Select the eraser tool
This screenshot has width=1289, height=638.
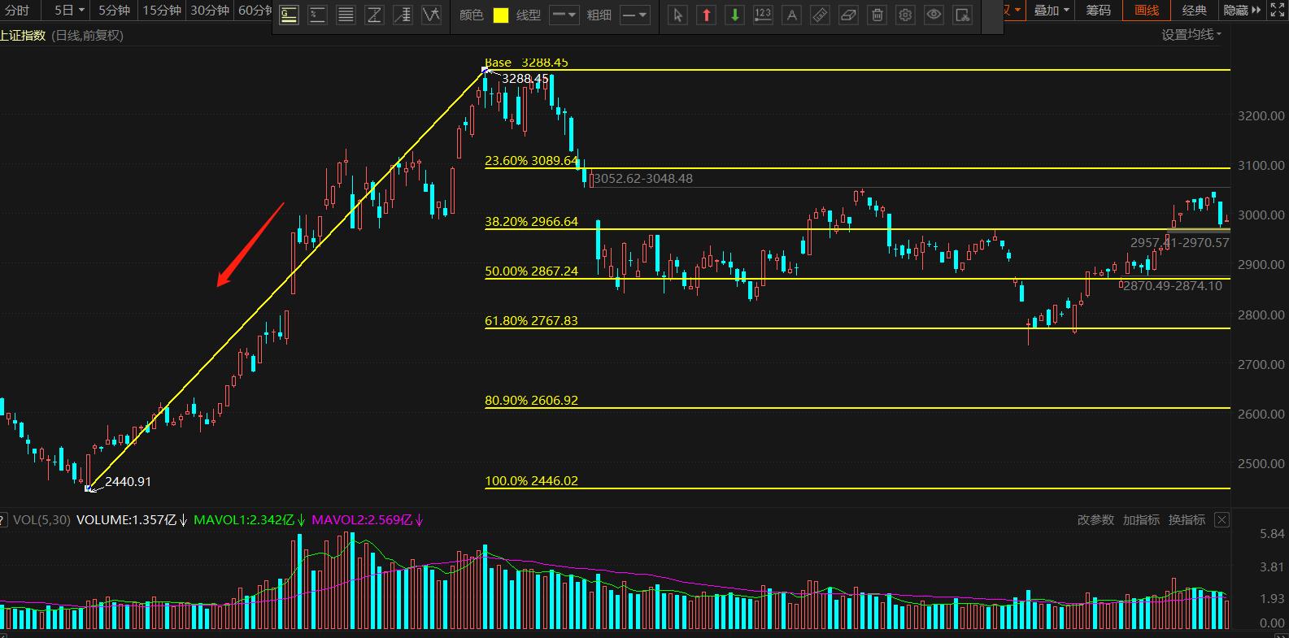point(848,15)
